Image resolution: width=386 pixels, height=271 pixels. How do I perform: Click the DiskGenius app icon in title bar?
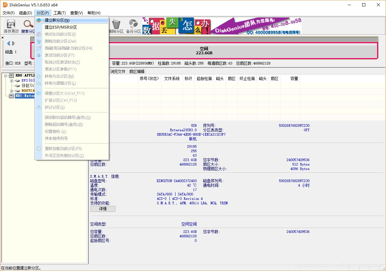(x=5, y=5)
